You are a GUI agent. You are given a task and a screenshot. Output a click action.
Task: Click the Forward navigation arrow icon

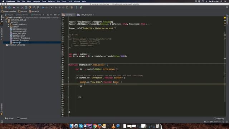pyautogui.click(x=47, y=8)
